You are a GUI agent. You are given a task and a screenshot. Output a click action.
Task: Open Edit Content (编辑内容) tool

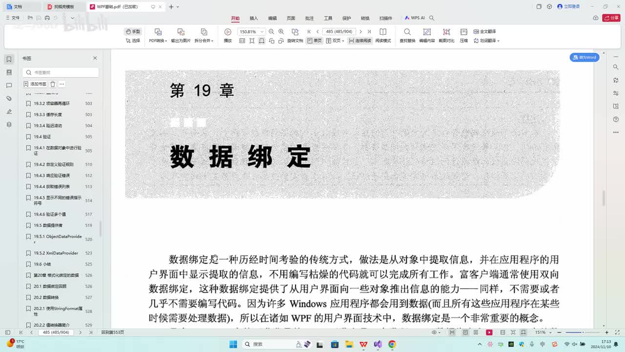pos(427,35)
